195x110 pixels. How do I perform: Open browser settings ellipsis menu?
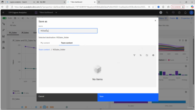coord(187,7)
